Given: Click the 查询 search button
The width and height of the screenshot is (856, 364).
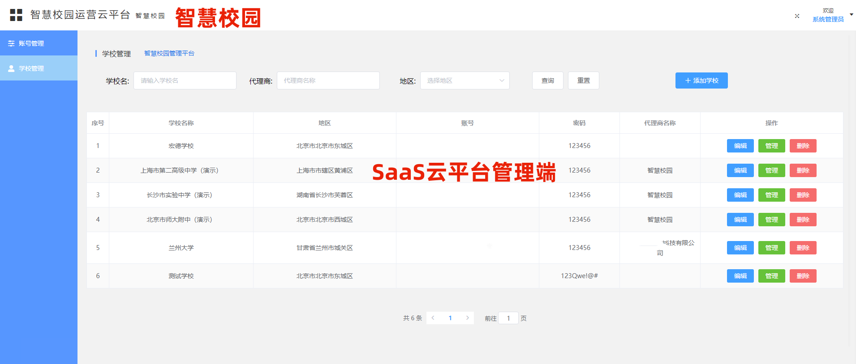Looking at the screenshot, I should click(548, 80).
